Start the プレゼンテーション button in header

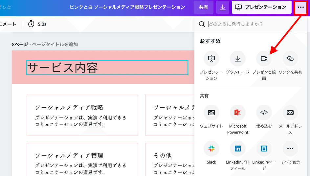click(x=261, y=7)
